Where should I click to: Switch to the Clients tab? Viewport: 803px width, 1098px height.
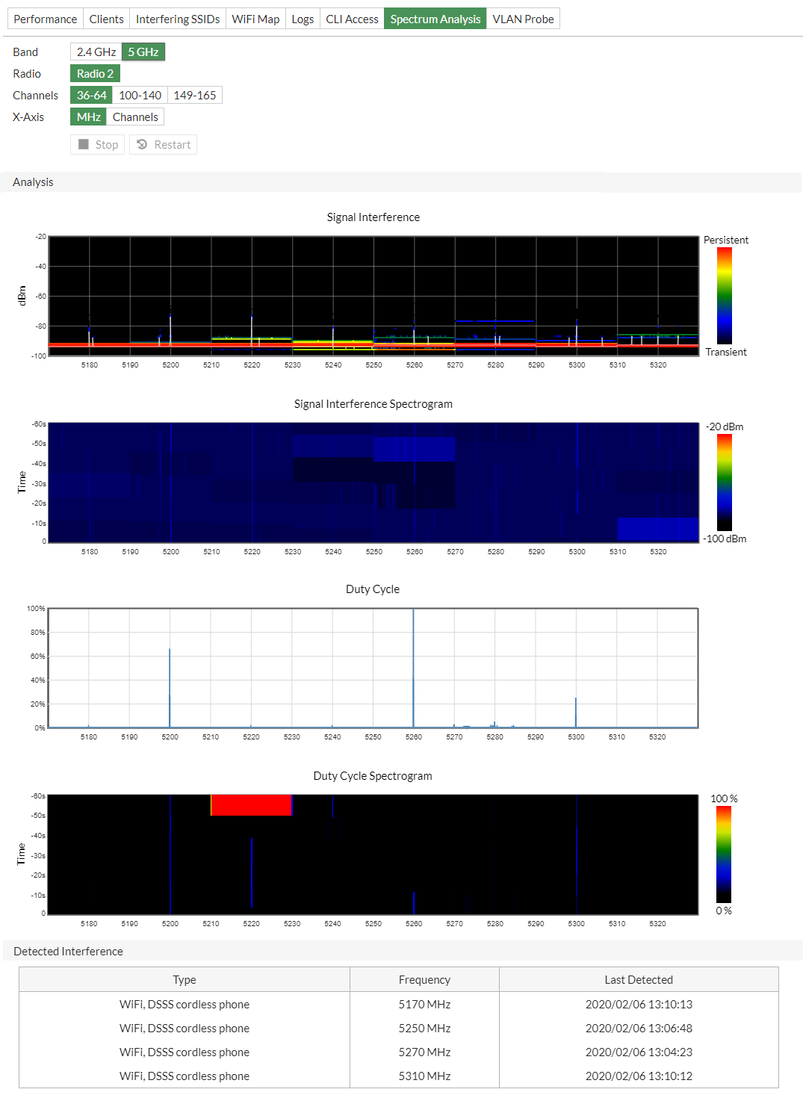106,19
